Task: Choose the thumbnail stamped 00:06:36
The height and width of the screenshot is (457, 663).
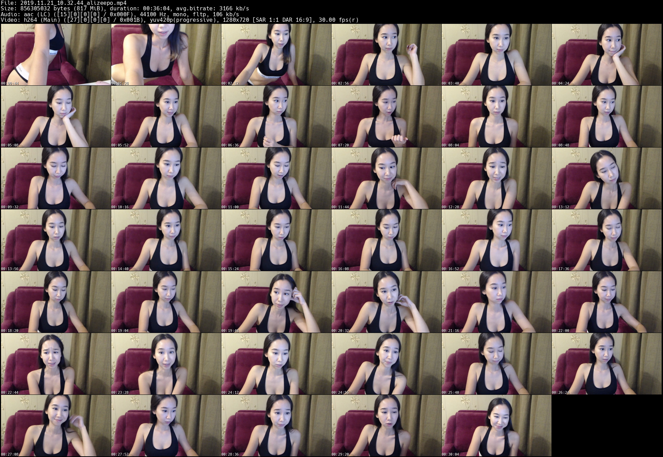Action: [x=276, y=116]
